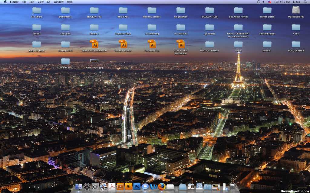310x193 pixels.
Task: Open the Trash in the dock
Action: 232,186
